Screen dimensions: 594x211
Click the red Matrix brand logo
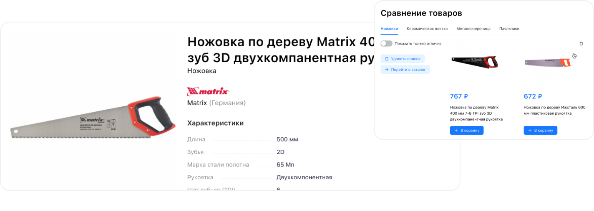pyautogui.click(x=208, y=91)
